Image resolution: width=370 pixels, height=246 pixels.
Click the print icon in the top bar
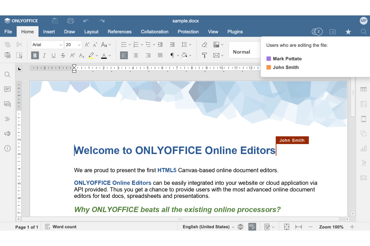70,21
